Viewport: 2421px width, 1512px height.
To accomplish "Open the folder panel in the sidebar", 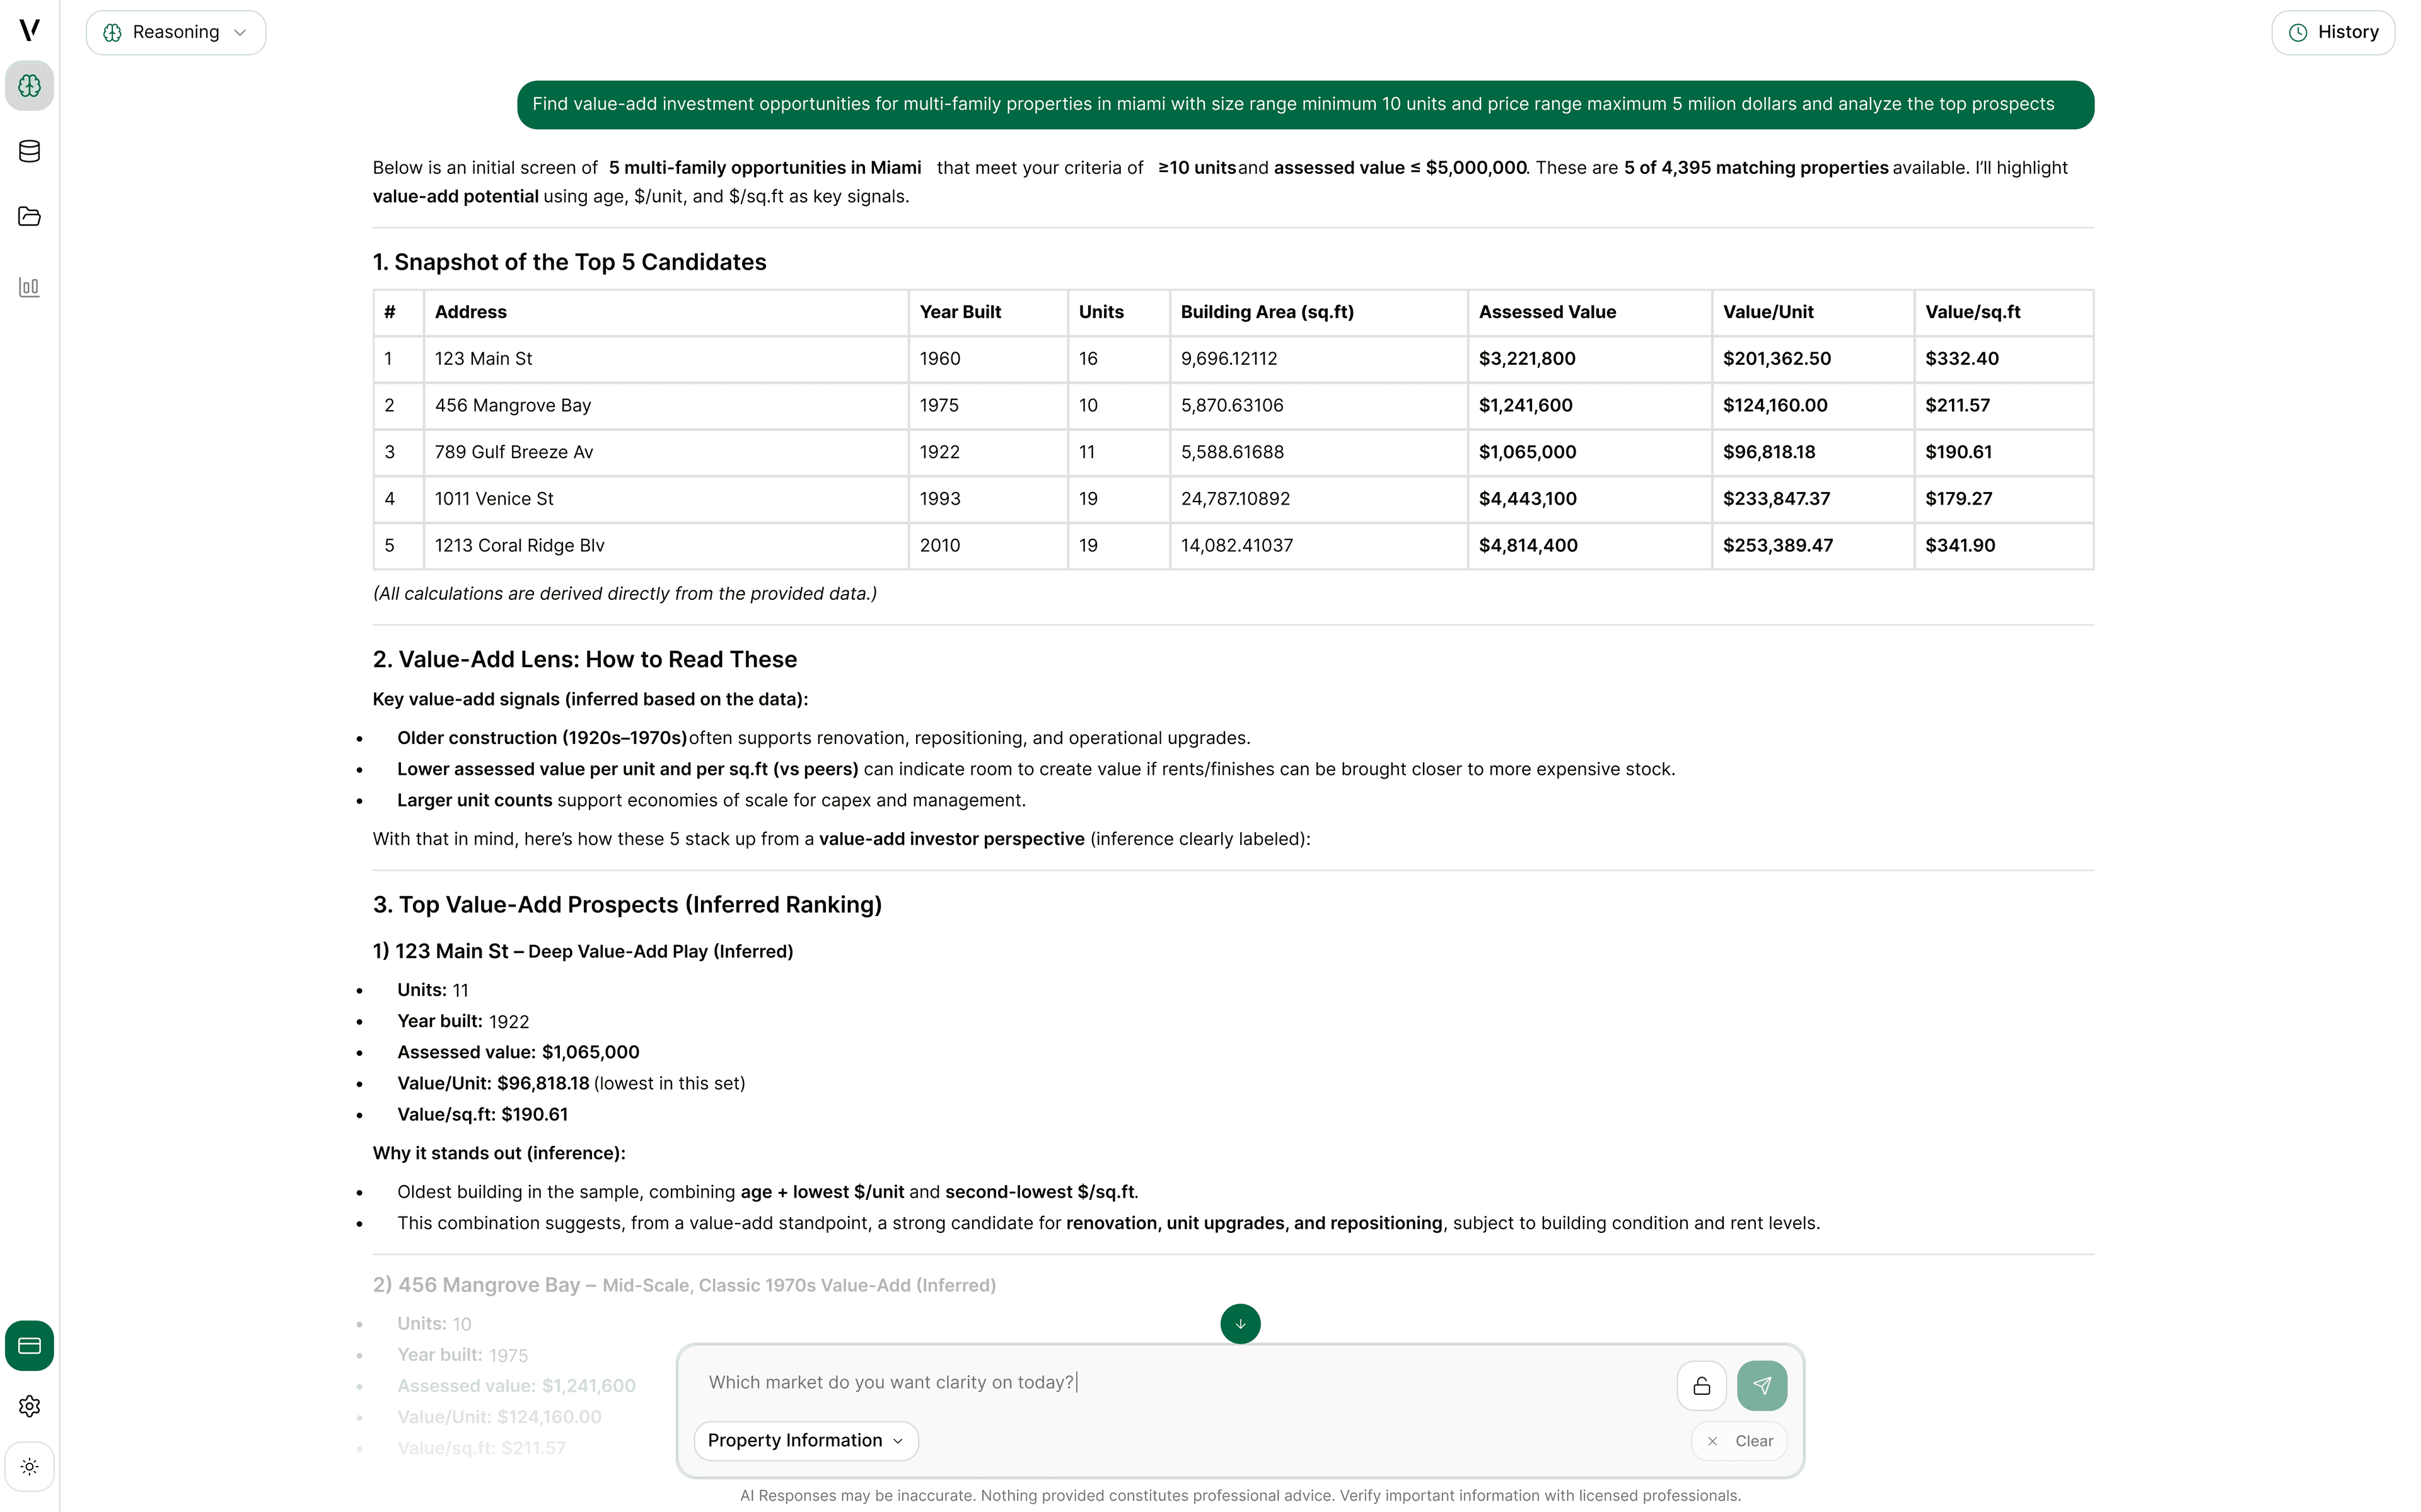I will 29,217.
